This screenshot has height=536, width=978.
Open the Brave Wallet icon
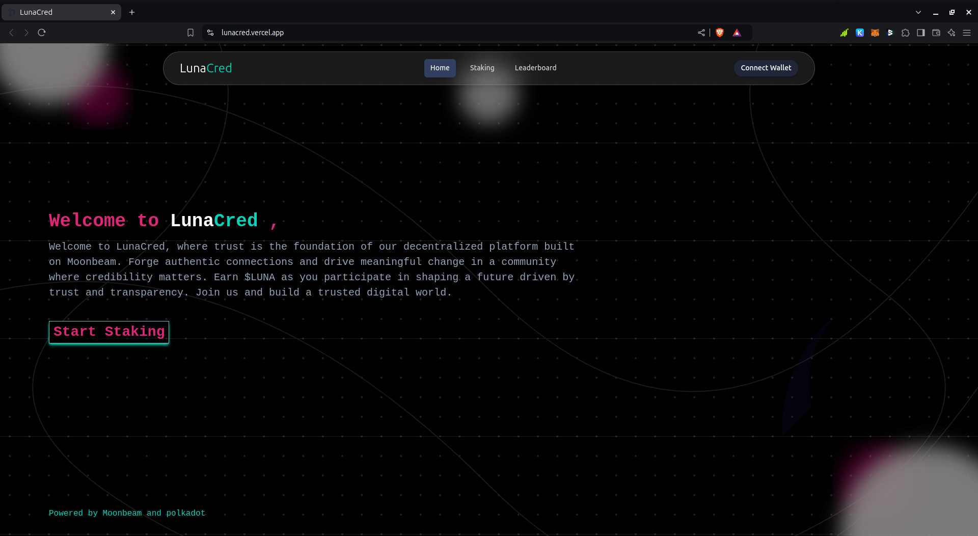(x=936, y=33)
